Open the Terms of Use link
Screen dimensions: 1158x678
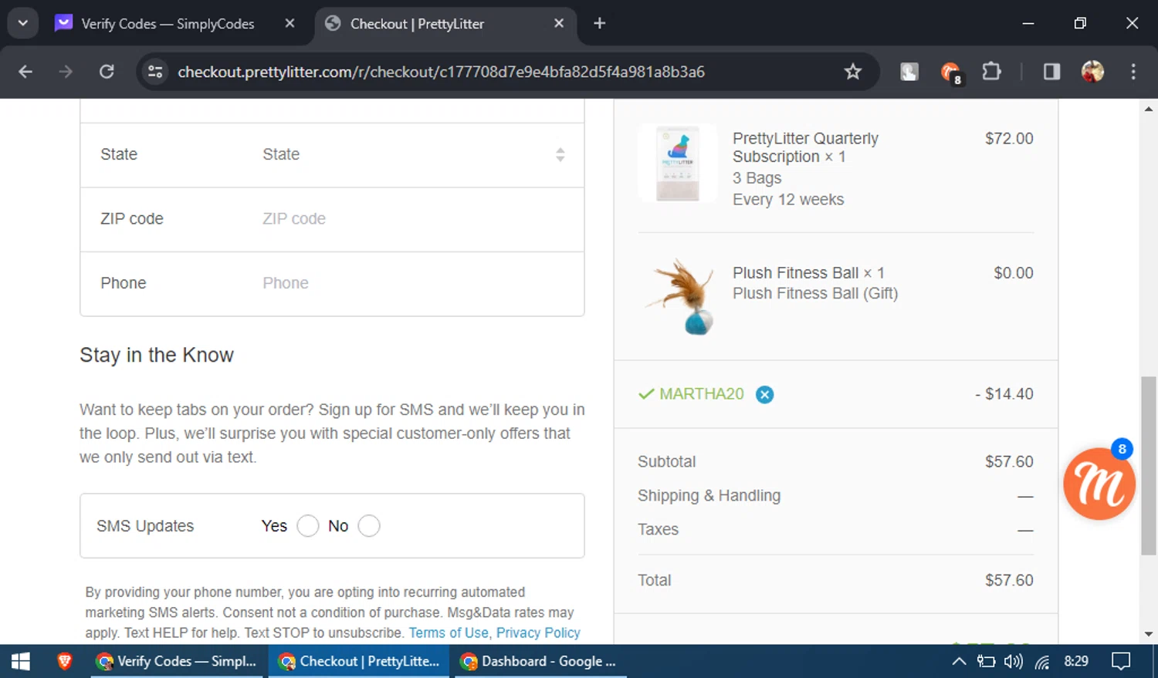pos(449,632)
